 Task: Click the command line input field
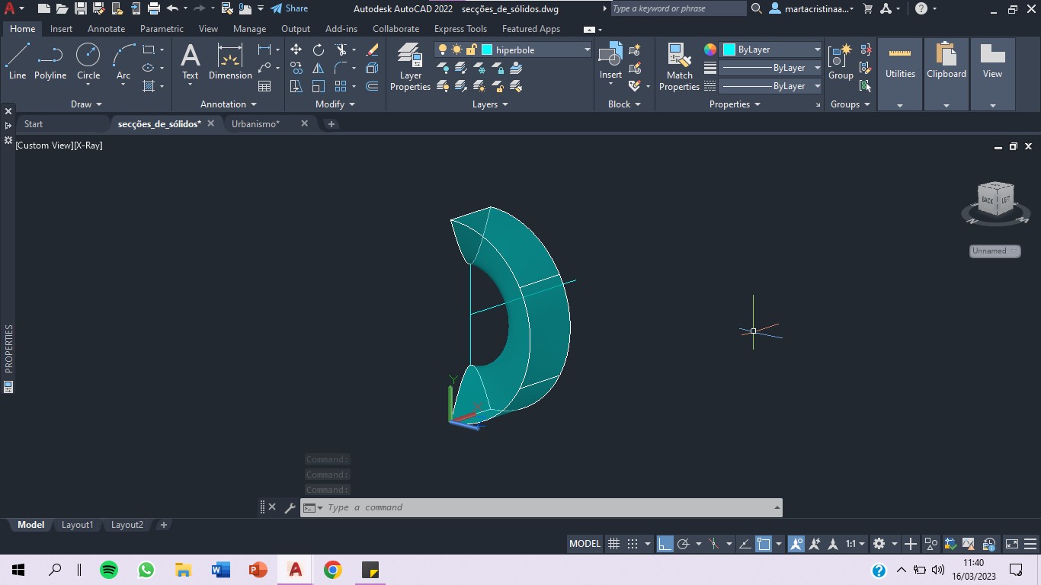541,507
